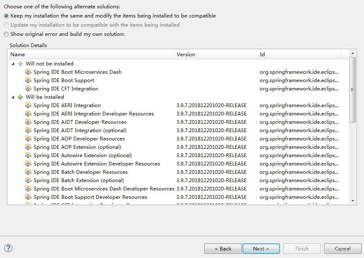Select 'Spring IDE AJDT Developer Resources' row
Viewport: 364px width, 258px height.
(x=178, y=122)
